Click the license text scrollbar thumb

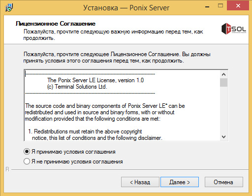pos(223,83)
